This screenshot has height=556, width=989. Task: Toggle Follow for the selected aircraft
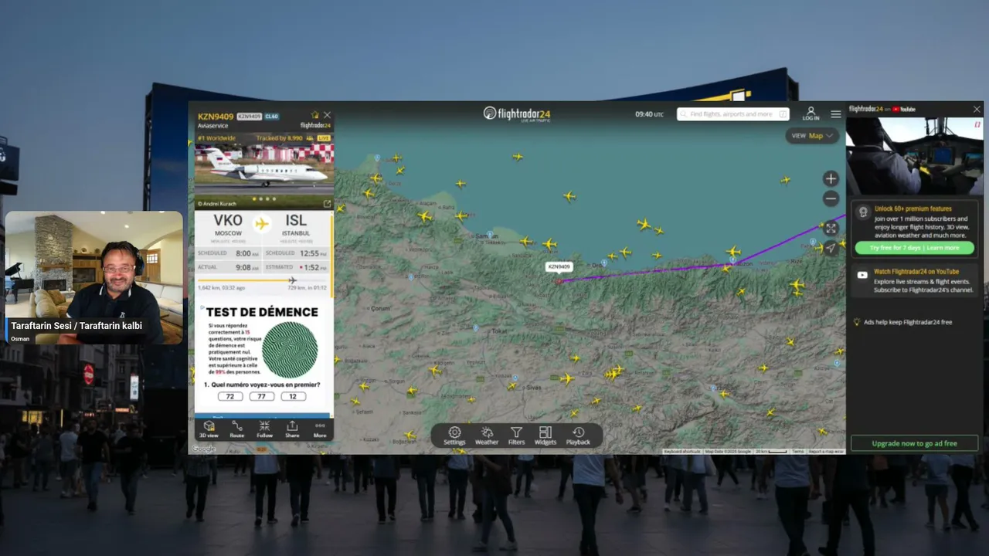(264, 429)
